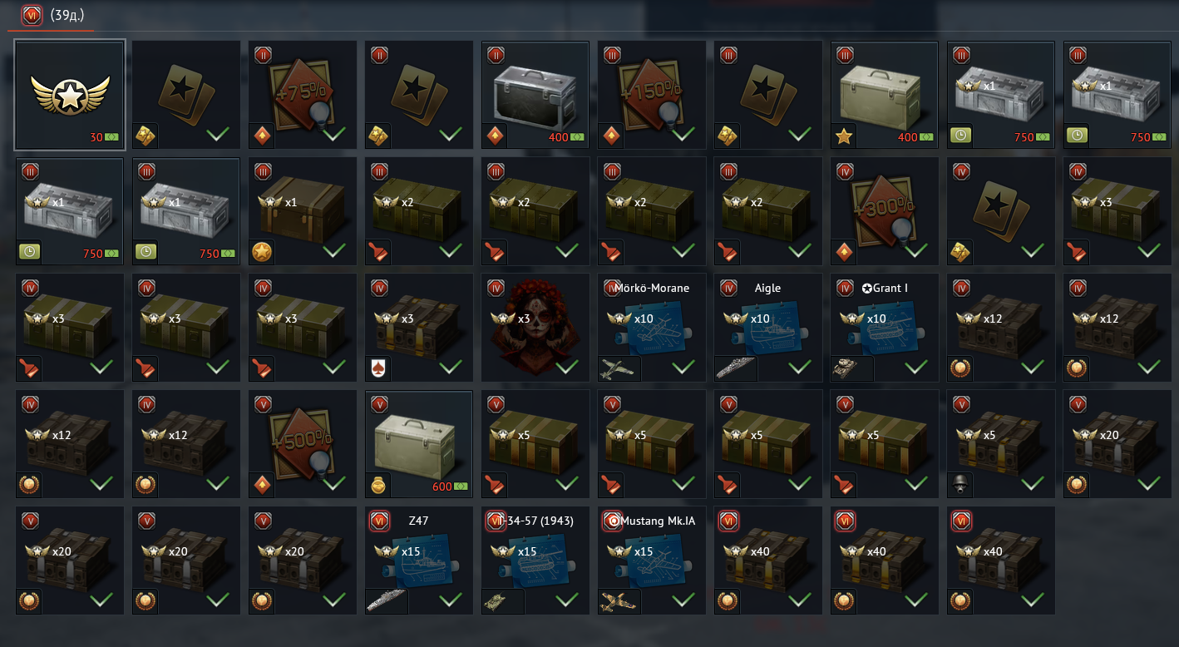
Task: Select the Aigle ship blueprint
Action: coord(768,328)
